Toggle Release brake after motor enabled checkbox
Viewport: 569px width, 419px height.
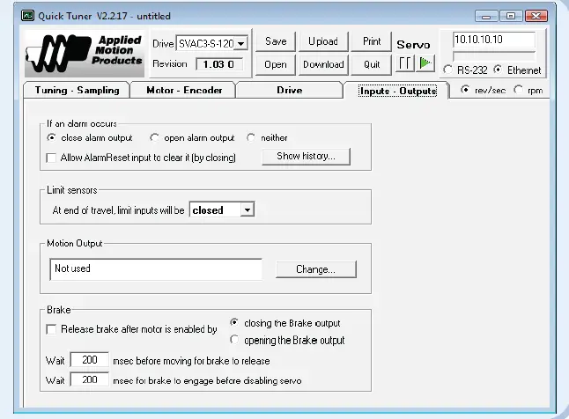click(x=51, y=329)
